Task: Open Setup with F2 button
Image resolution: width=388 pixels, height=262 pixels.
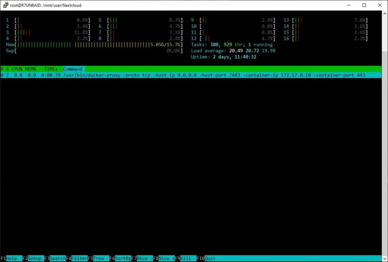Action: pyautogui.click(x=33, y=258)
